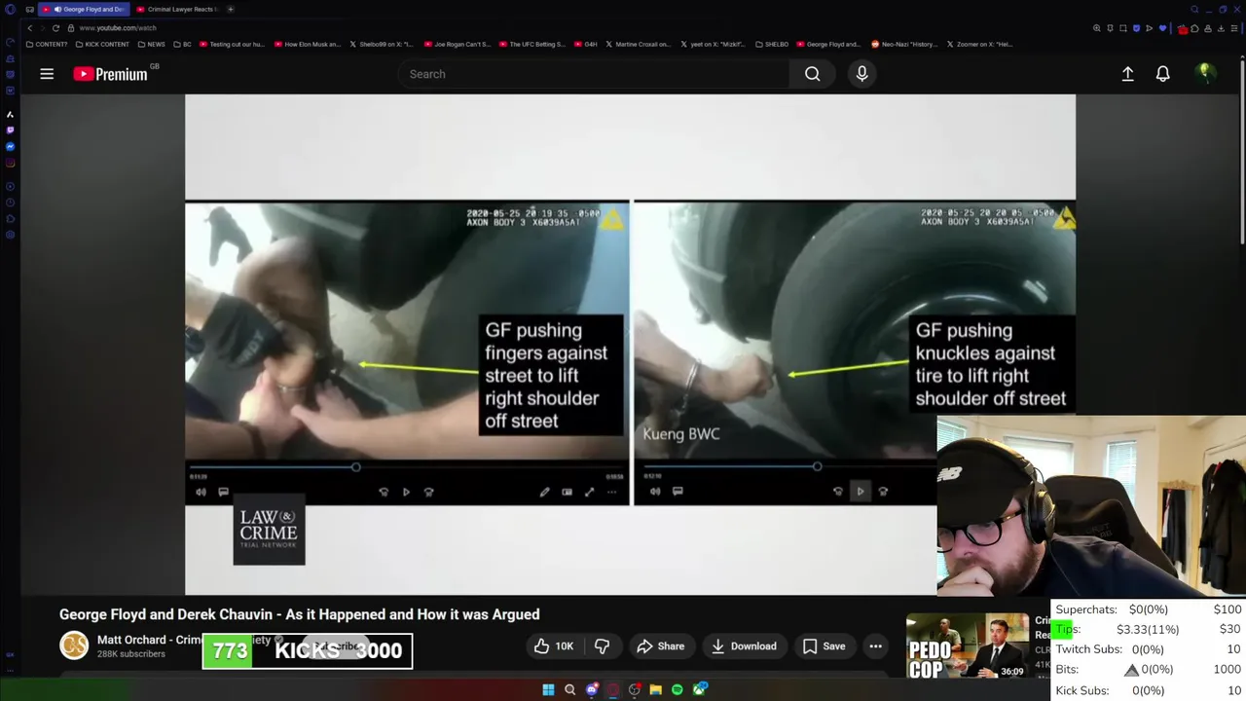Open the BC bookmarks folder
1246x701 pixels.
point(183,44)
